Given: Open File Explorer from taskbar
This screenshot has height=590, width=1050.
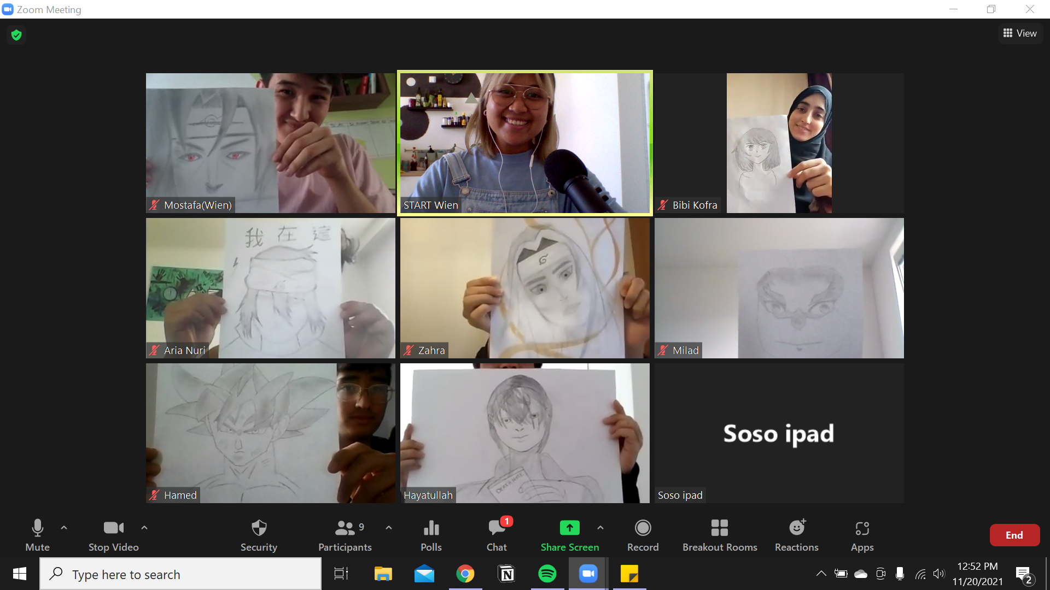Looking at the screenshot, I should tap(383, 574).
